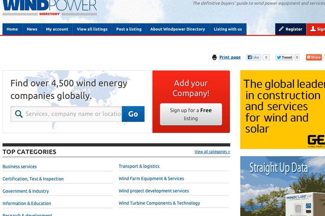Click the magnifying glass search icon
The width and height of the screenshot is (325, 216).
coord(19,114)
